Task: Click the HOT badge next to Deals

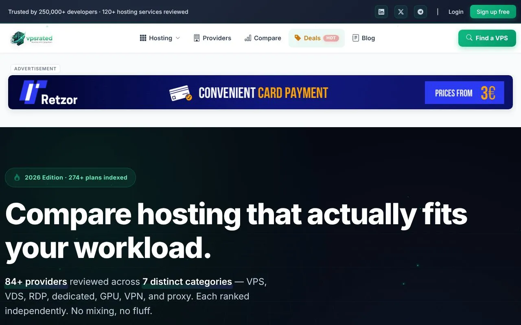Action: point(331,38)
